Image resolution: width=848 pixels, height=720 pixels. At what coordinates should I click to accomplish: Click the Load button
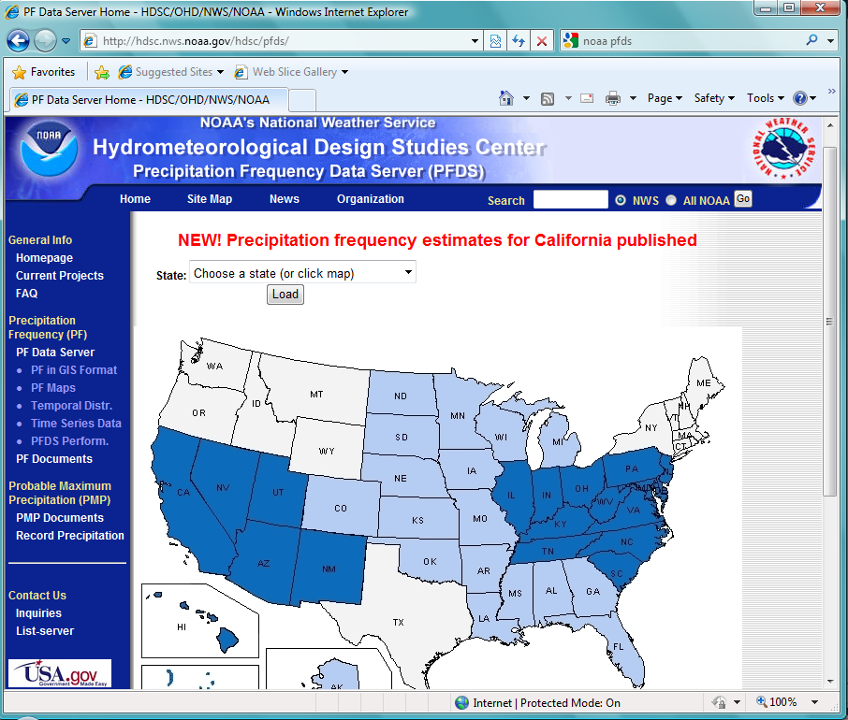pyautogui.click(x=285, y=295)
